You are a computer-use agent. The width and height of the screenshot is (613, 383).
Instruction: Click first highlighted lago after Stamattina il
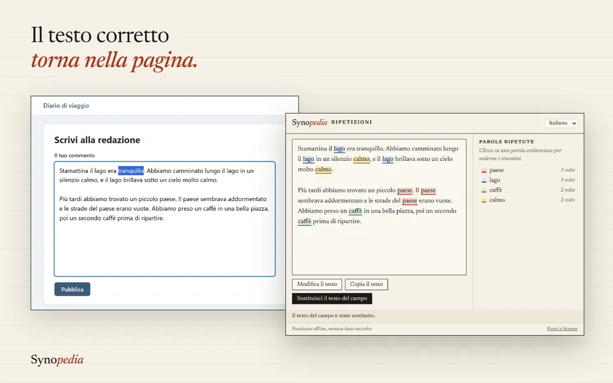(x=339, y=149)
